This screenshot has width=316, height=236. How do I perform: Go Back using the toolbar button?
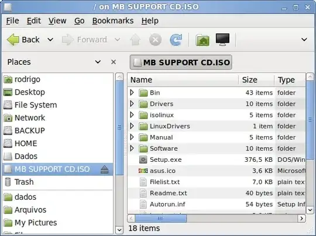23,40
